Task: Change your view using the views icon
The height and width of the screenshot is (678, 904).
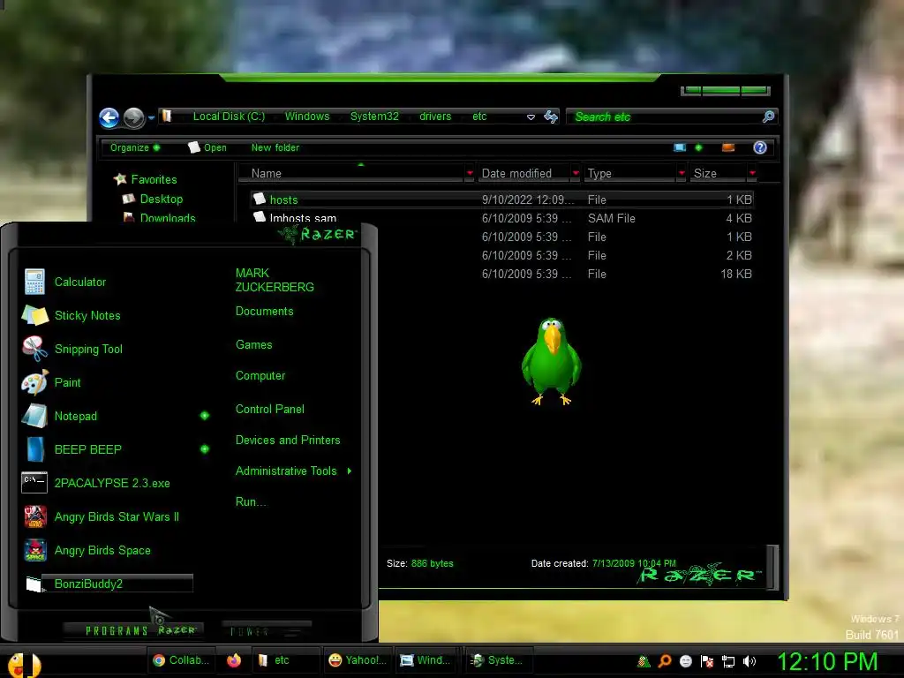Action: pos(680,147)
